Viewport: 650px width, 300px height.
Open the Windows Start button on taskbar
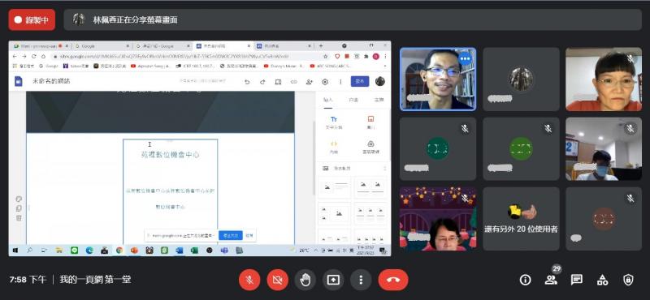pyautogui.click(x=15, y=251)
